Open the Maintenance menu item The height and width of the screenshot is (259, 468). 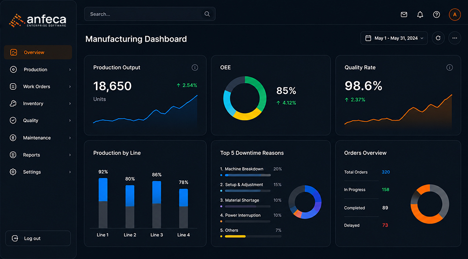pos(38,138)
